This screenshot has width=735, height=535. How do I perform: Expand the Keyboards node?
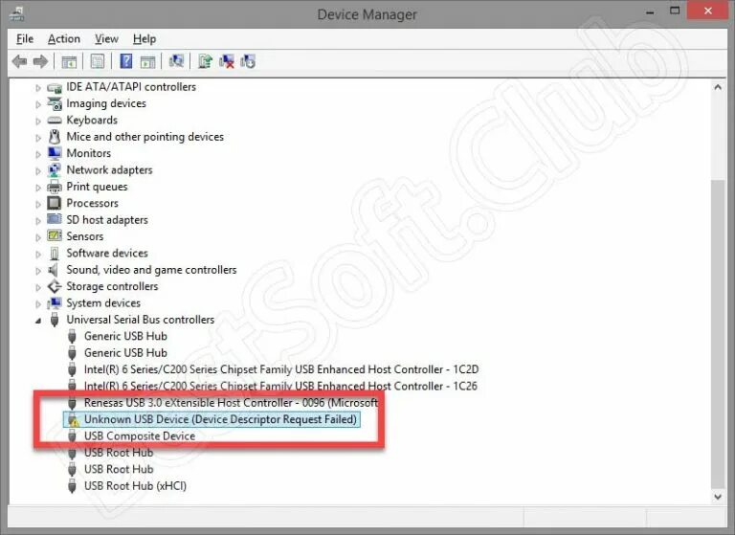38,121
